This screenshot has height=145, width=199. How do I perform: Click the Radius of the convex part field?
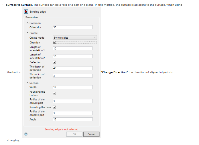coord(72,101)
